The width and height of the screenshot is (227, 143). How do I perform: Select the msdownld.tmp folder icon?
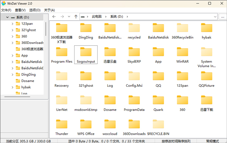pyautogui.click(x=86, y=100)
